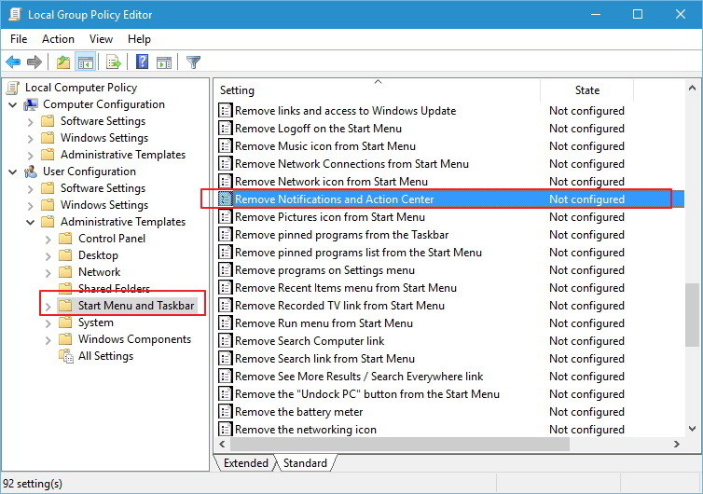Click the System folder icon in the tree
Image resolution: width=703 pixels, height=494 pixels.
65,322
